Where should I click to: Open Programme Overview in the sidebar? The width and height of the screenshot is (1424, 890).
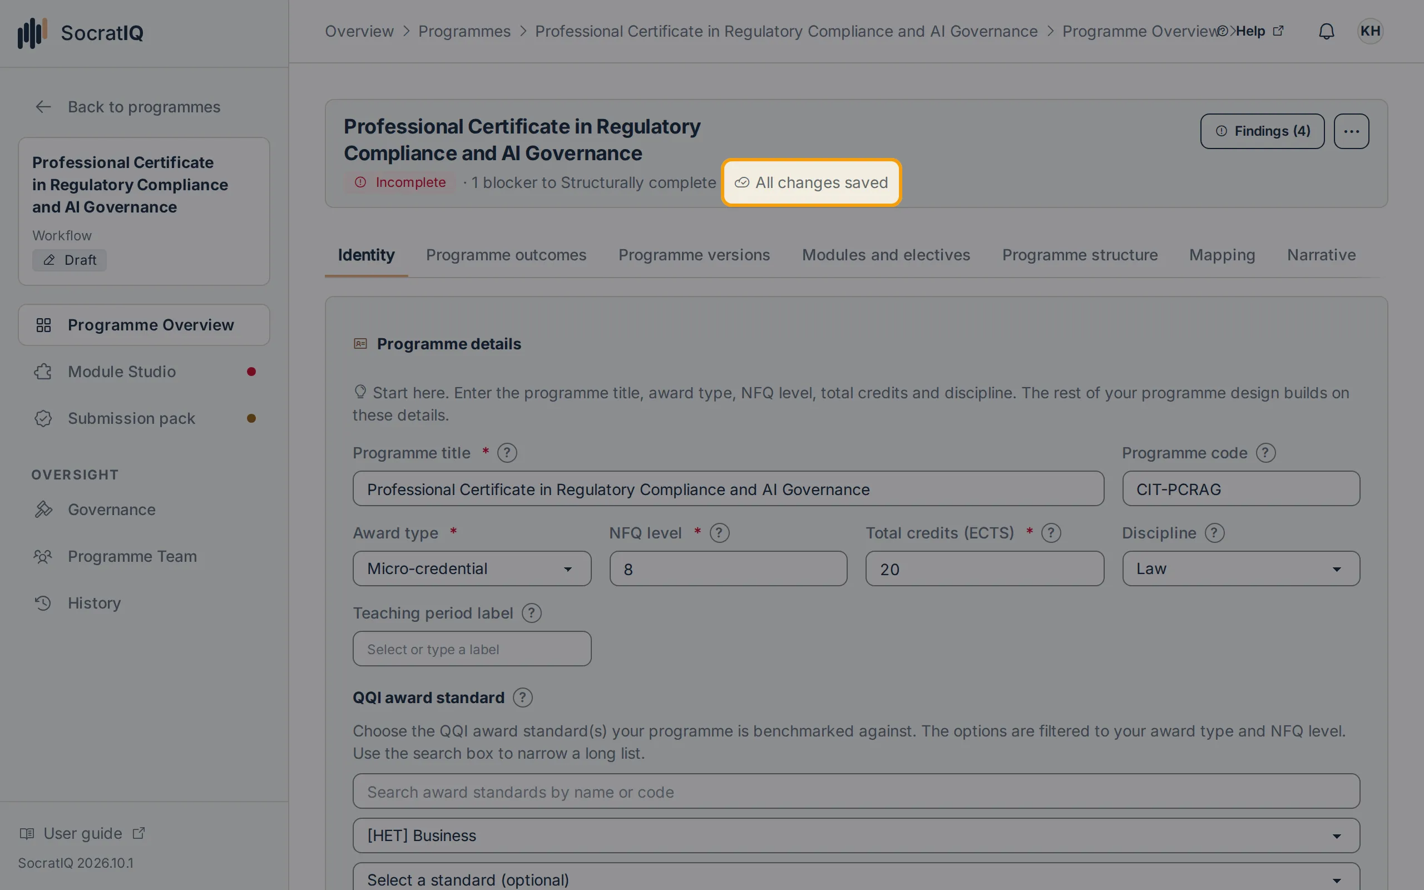[x=144, y=325]
